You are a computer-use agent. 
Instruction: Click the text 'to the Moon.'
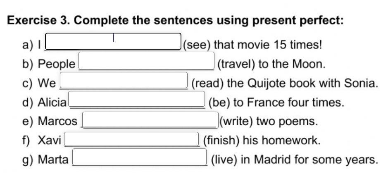coord(292,65)
